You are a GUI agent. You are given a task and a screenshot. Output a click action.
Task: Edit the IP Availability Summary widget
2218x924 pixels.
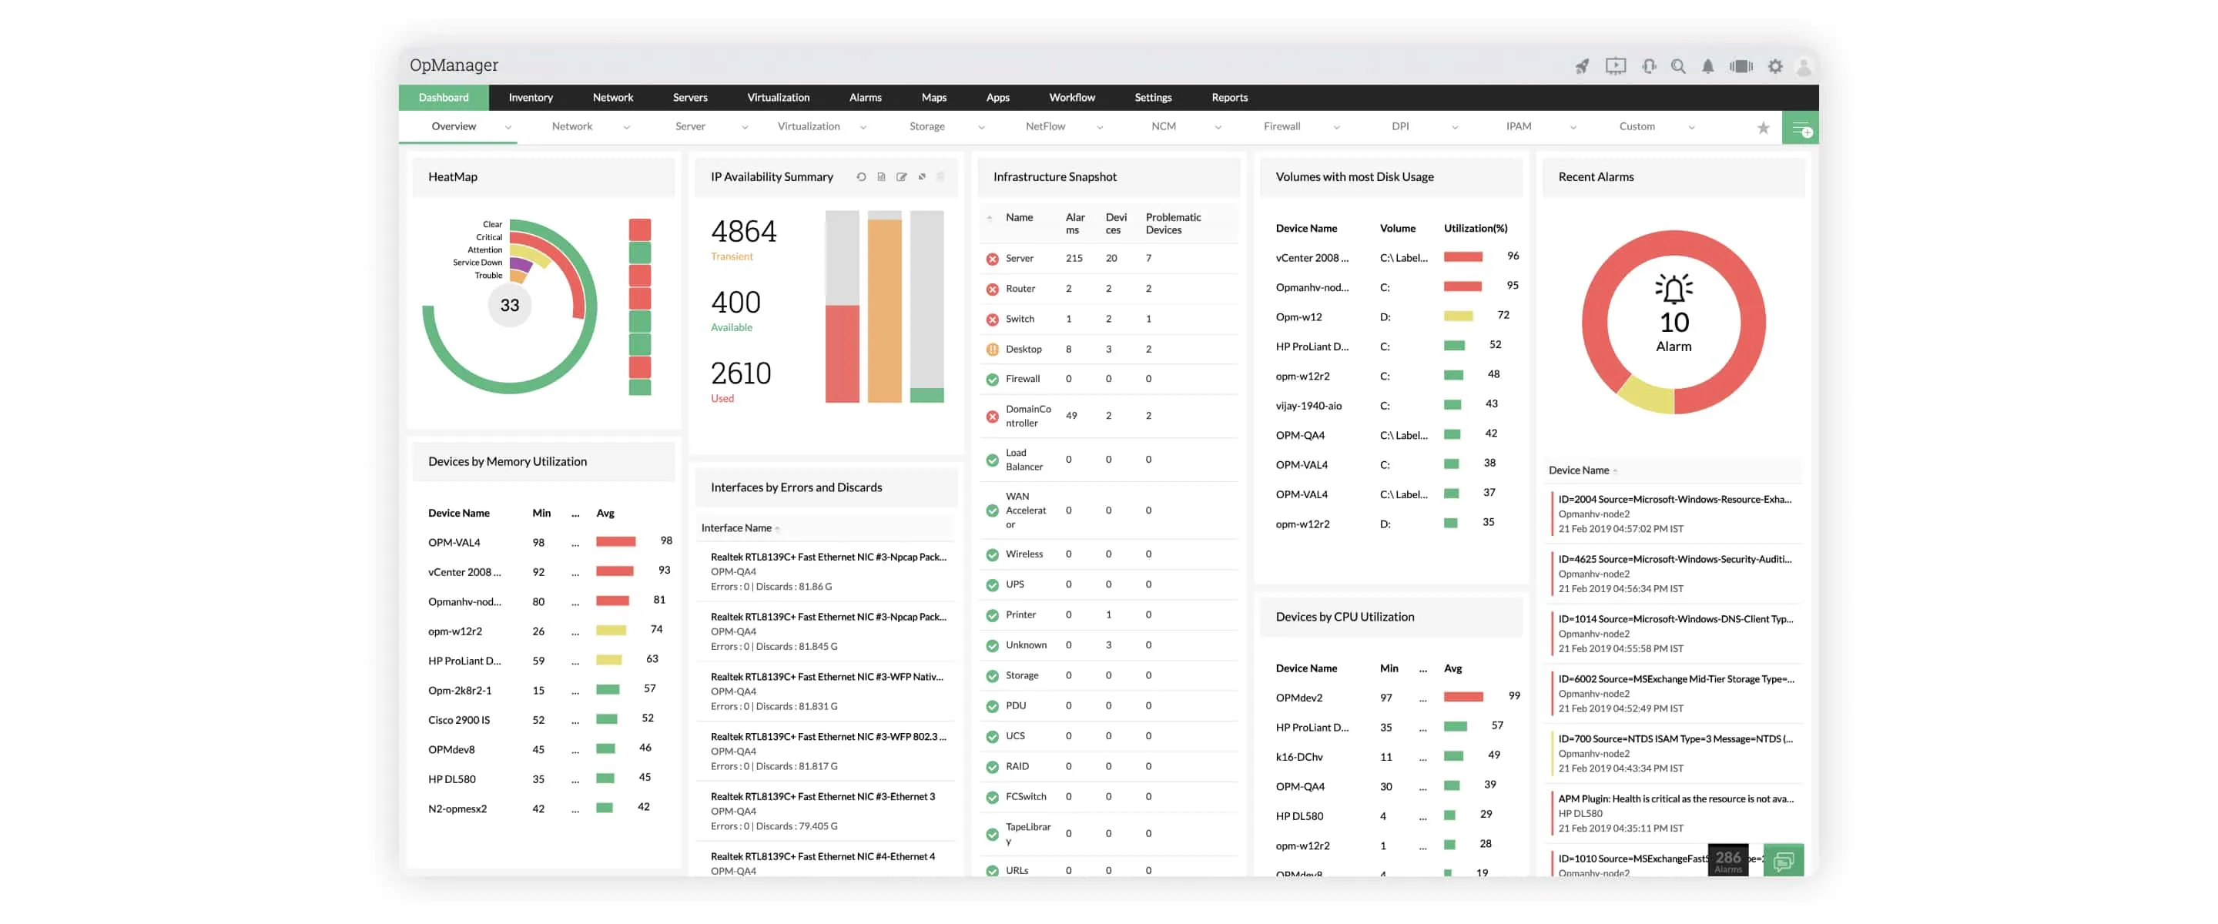coord(902,176)
